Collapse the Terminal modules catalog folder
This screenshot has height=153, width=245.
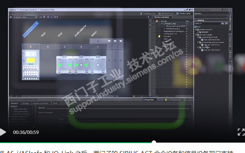click(196, 35)
